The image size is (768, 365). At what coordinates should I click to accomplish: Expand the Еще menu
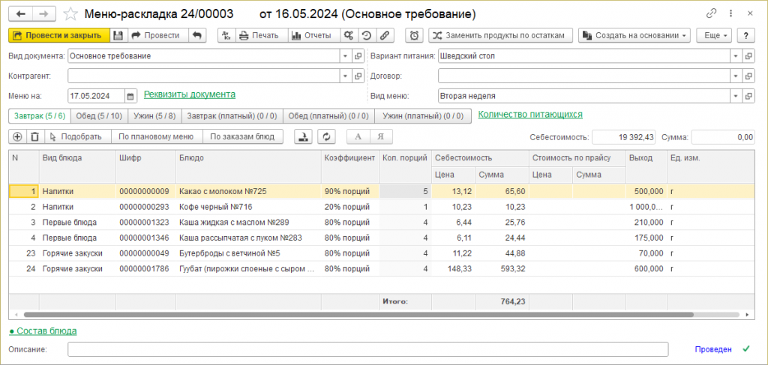[x=712, y=35]
